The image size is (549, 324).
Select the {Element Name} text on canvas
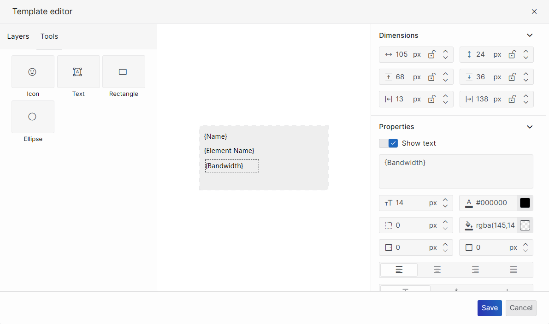[x=229, y=151]
